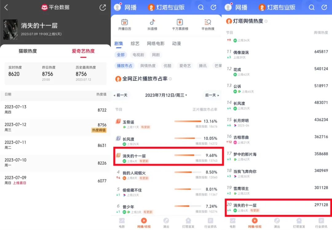Tap info icon beside 灯塔舆情热度
The height and width of the screenshot is (230, 332).
[x=266, y=21]
